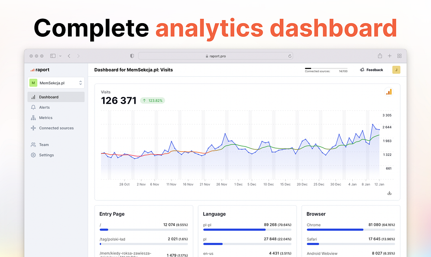Open Connected sources in the sidebar

click(56, 128)
